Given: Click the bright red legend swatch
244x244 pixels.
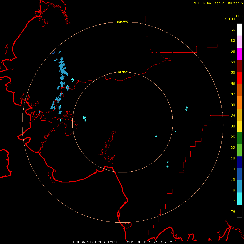Looking at the screenshot, I should point(239,78).
